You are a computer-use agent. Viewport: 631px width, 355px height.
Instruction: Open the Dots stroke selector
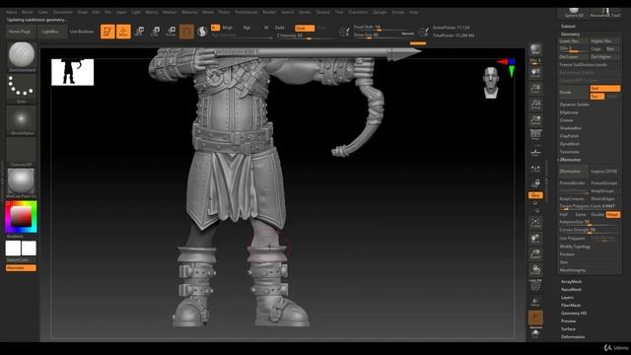tap(22, 88)
